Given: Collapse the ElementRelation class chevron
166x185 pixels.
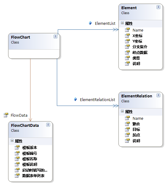Looking at the screenshot, I should pyautogui.click(x=158, y=95).
